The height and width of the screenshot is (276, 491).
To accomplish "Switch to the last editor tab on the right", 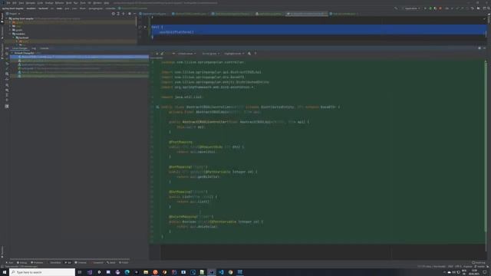I will pyautogui.click(x=344, y=14).
